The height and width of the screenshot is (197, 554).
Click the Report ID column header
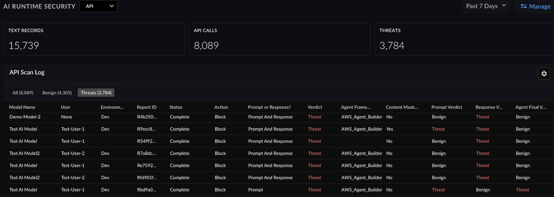tap(147, 107)
